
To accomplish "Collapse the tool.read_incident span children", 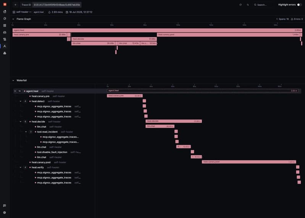I will point(26,132).
